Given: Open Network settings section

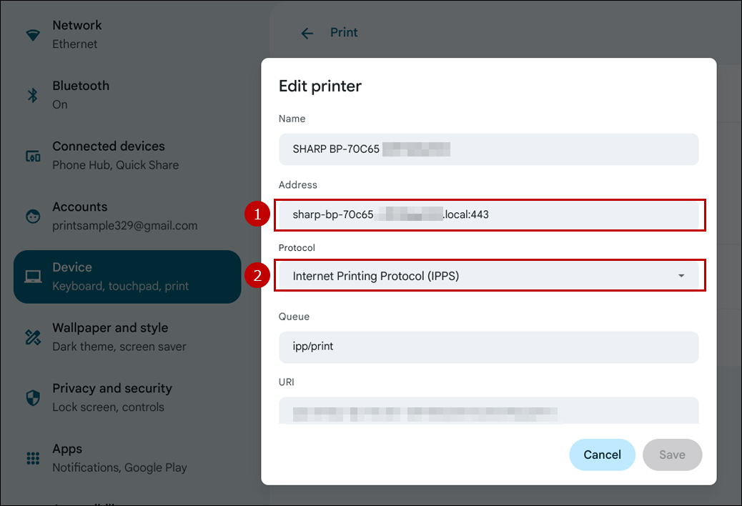Looking at the screenshot, I should click(127, 34).
